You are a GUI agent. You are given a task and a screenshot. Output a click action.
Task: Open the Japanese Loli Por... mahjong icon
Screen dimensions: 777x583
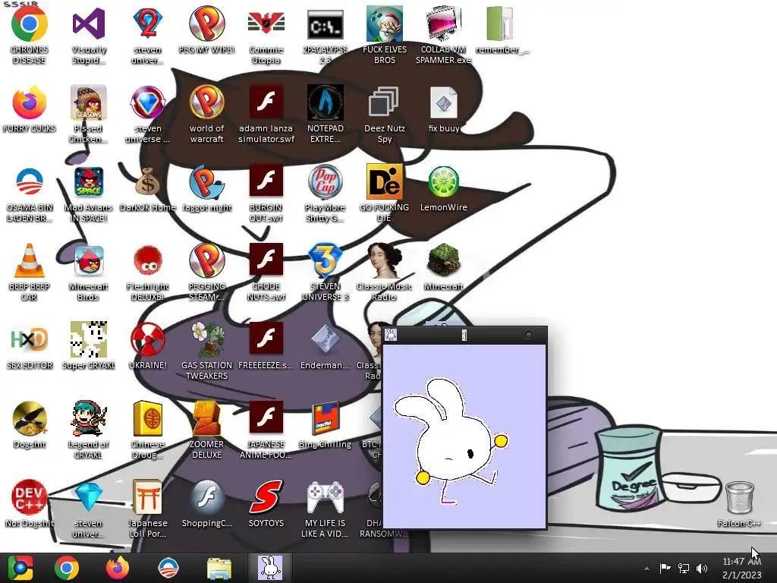coord(148,497)
